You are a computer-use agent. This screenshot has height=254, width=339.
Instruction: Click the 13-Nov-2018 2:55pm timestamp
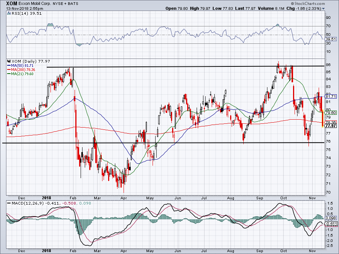pyautogui.click(x=24, y=9)
